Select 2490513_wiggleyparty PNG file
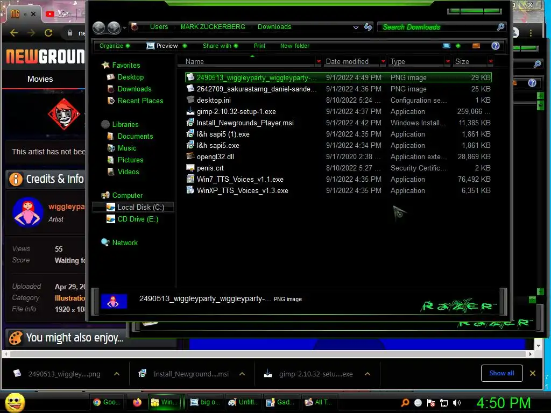Screen dimensions: 551x413 (338, 77)
